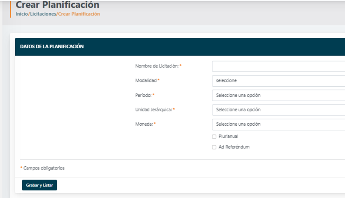The width and height of the screenshot is (345, 198).
Task: Click the orange Crear Planificación breadcrumb
Action: (x=79, y=14)
